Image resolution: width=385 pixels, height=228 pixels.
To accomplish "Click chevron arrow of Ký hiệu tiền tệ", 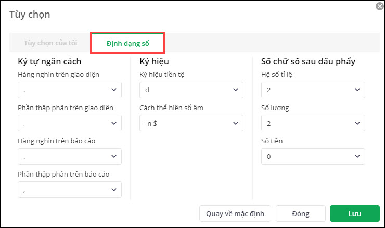I will point(236,90).
